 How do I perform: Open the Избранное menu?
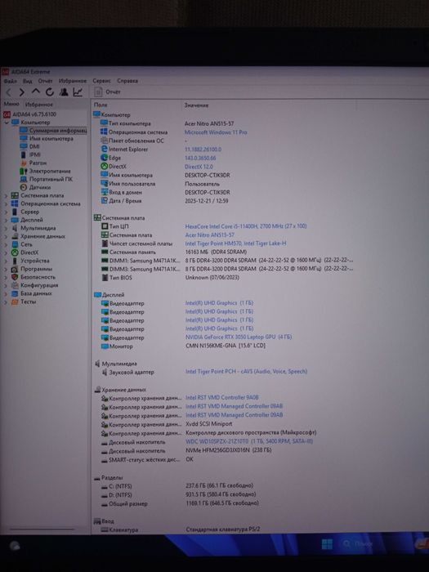pos(73,81)
